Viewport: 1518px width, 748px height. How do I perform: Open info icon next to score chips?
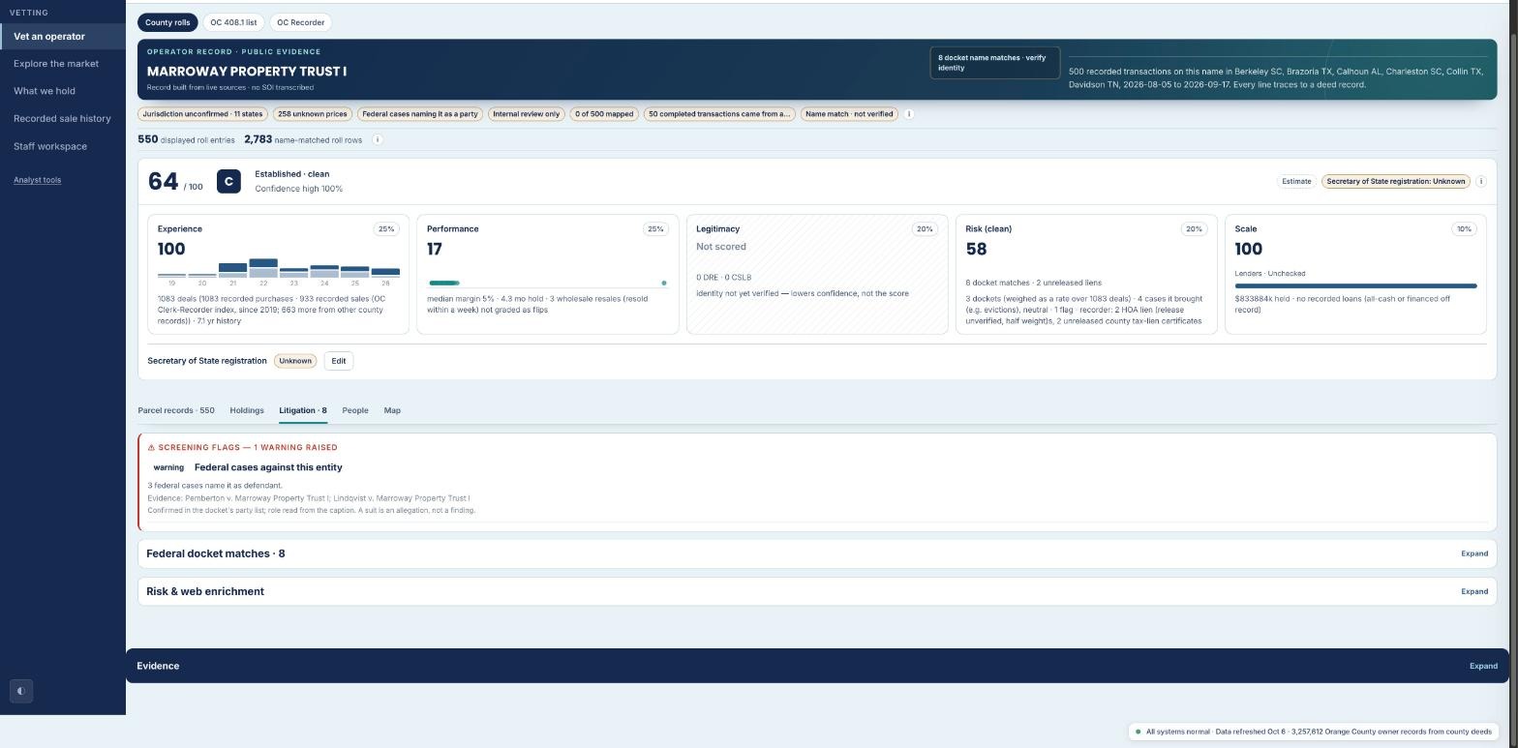click(908, 114)
